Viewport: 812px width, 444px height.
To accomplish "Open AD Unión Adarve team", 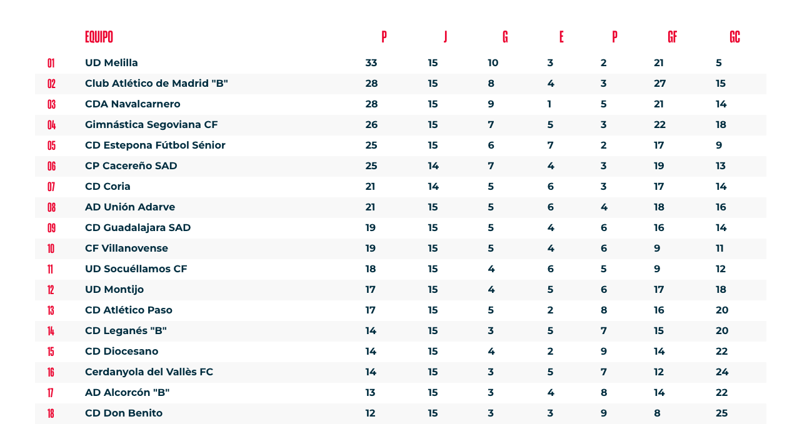I will pyautogui.click(x=130, y=207).
